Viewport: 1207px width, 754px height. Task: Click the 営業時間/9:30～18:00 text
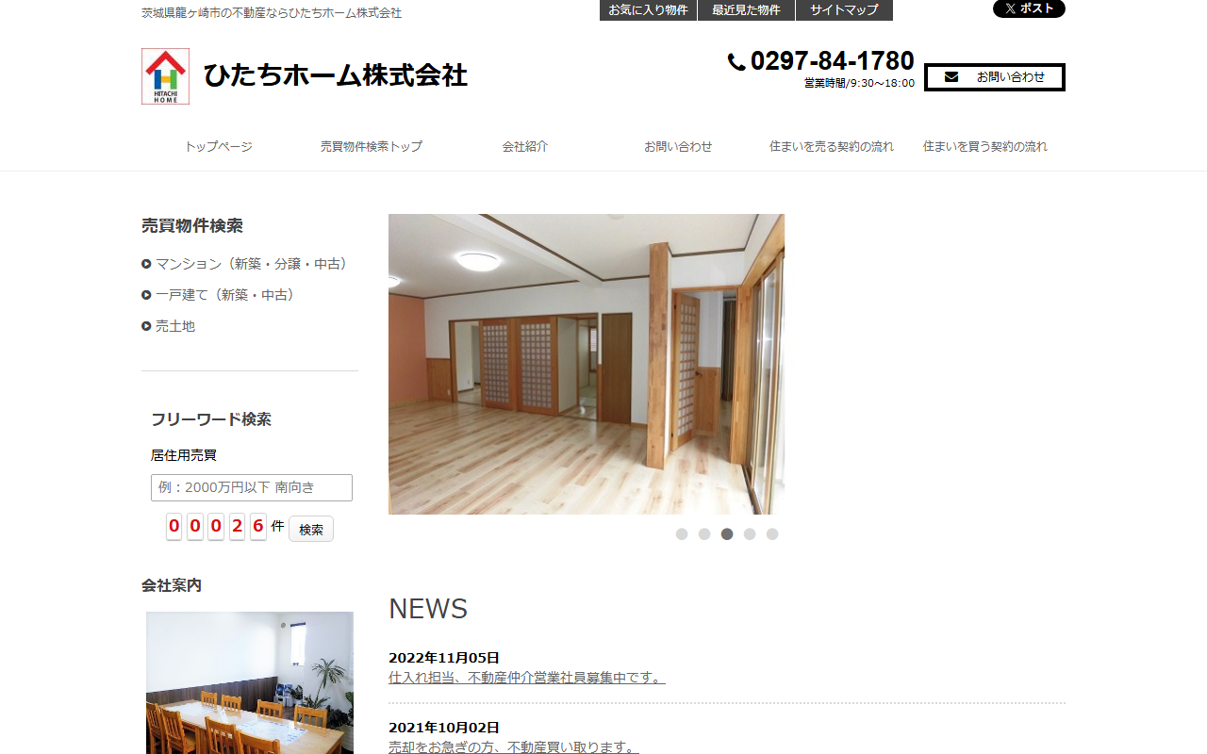click(x=859, y=83)
